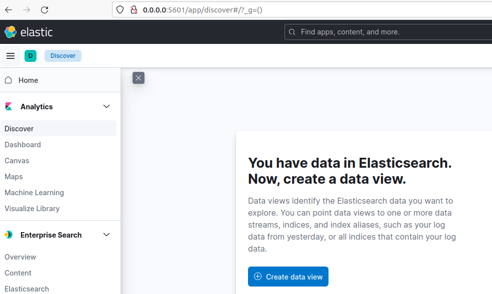Screen dimensions: 492x294
Task: Open Machine Learning in the sidebar
Action: (x=34, y=193)
